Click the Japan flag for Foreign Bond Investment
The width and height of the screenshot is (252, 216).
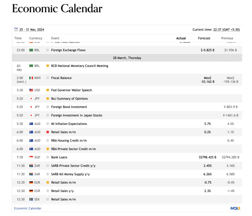pyautogui.click(x=31, y=107)
